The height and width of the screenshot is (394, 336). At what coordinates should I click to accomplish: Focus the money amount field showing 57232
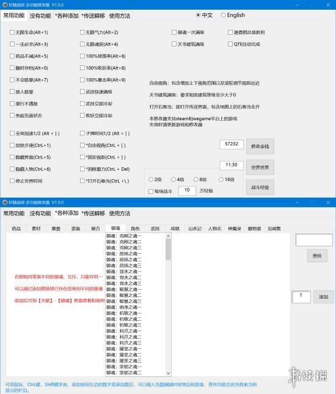tap(232, 144)
